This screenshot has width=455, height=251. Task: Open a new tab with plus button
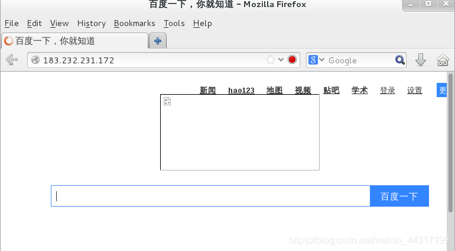click(x=158, y=41)
